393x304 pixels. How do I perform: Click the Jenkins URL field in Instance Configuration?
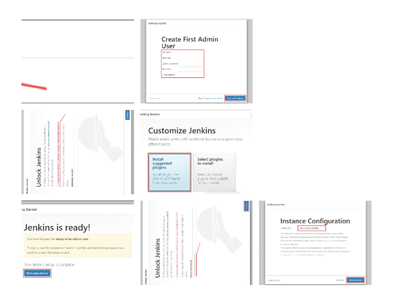point(311,228)
